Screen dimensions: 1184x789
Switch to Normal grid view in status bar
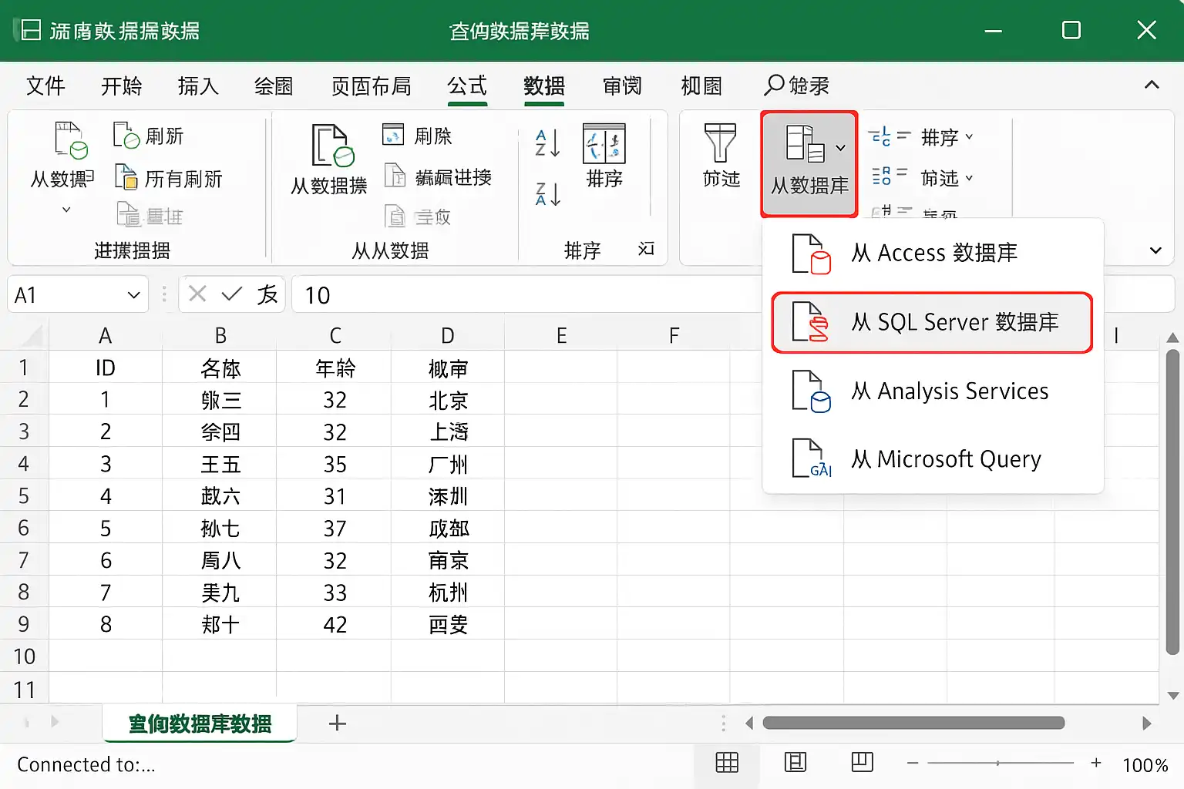(x=727, y=763)
